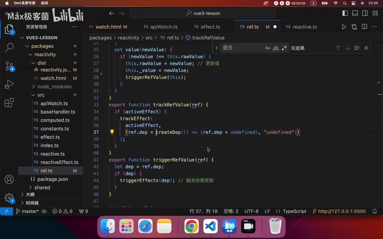Open Explorer views and more actions
Viewport: 383px width, 239px height.
74,27
